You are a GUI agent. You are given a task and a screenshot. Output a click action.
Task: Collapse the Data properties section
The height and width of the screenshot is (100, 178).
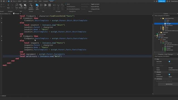pos(155,59)
